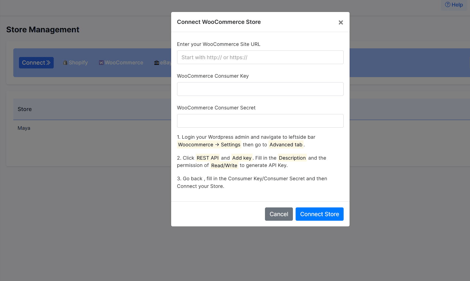Click the 'Woocommerce → Settings' highlighted text
The width and height of the screenshot is (470, 281).
pyautogui.click(x=209, y=145)
